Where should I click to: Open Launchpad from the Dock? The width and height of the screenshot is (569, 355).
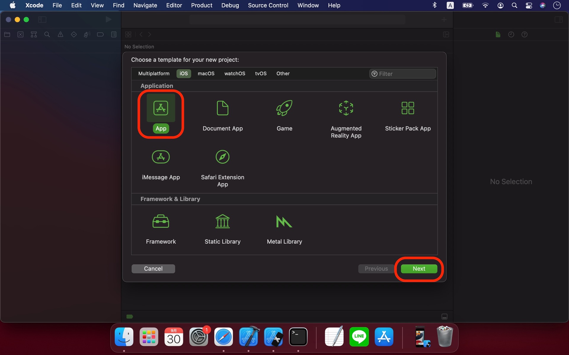tap(149, 337)
